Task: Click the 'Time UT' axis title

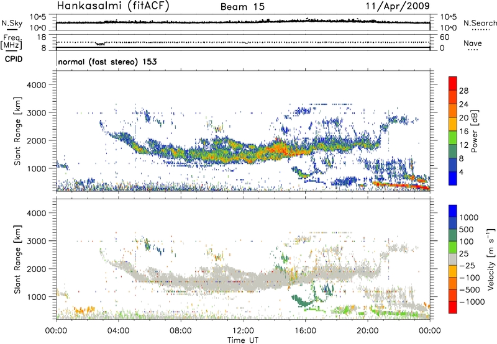Action: pos(243,340)
